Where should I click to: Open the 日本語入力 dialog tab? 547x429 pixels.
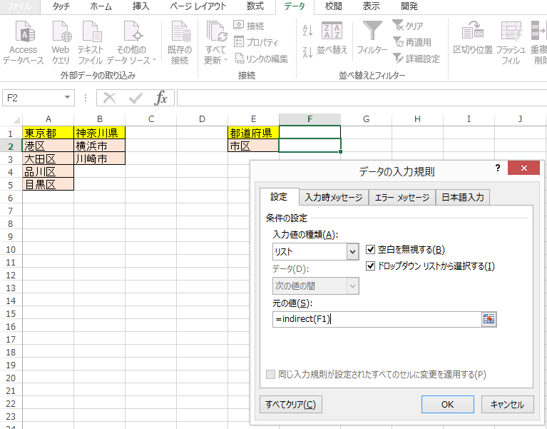click(x=463, y=198)
